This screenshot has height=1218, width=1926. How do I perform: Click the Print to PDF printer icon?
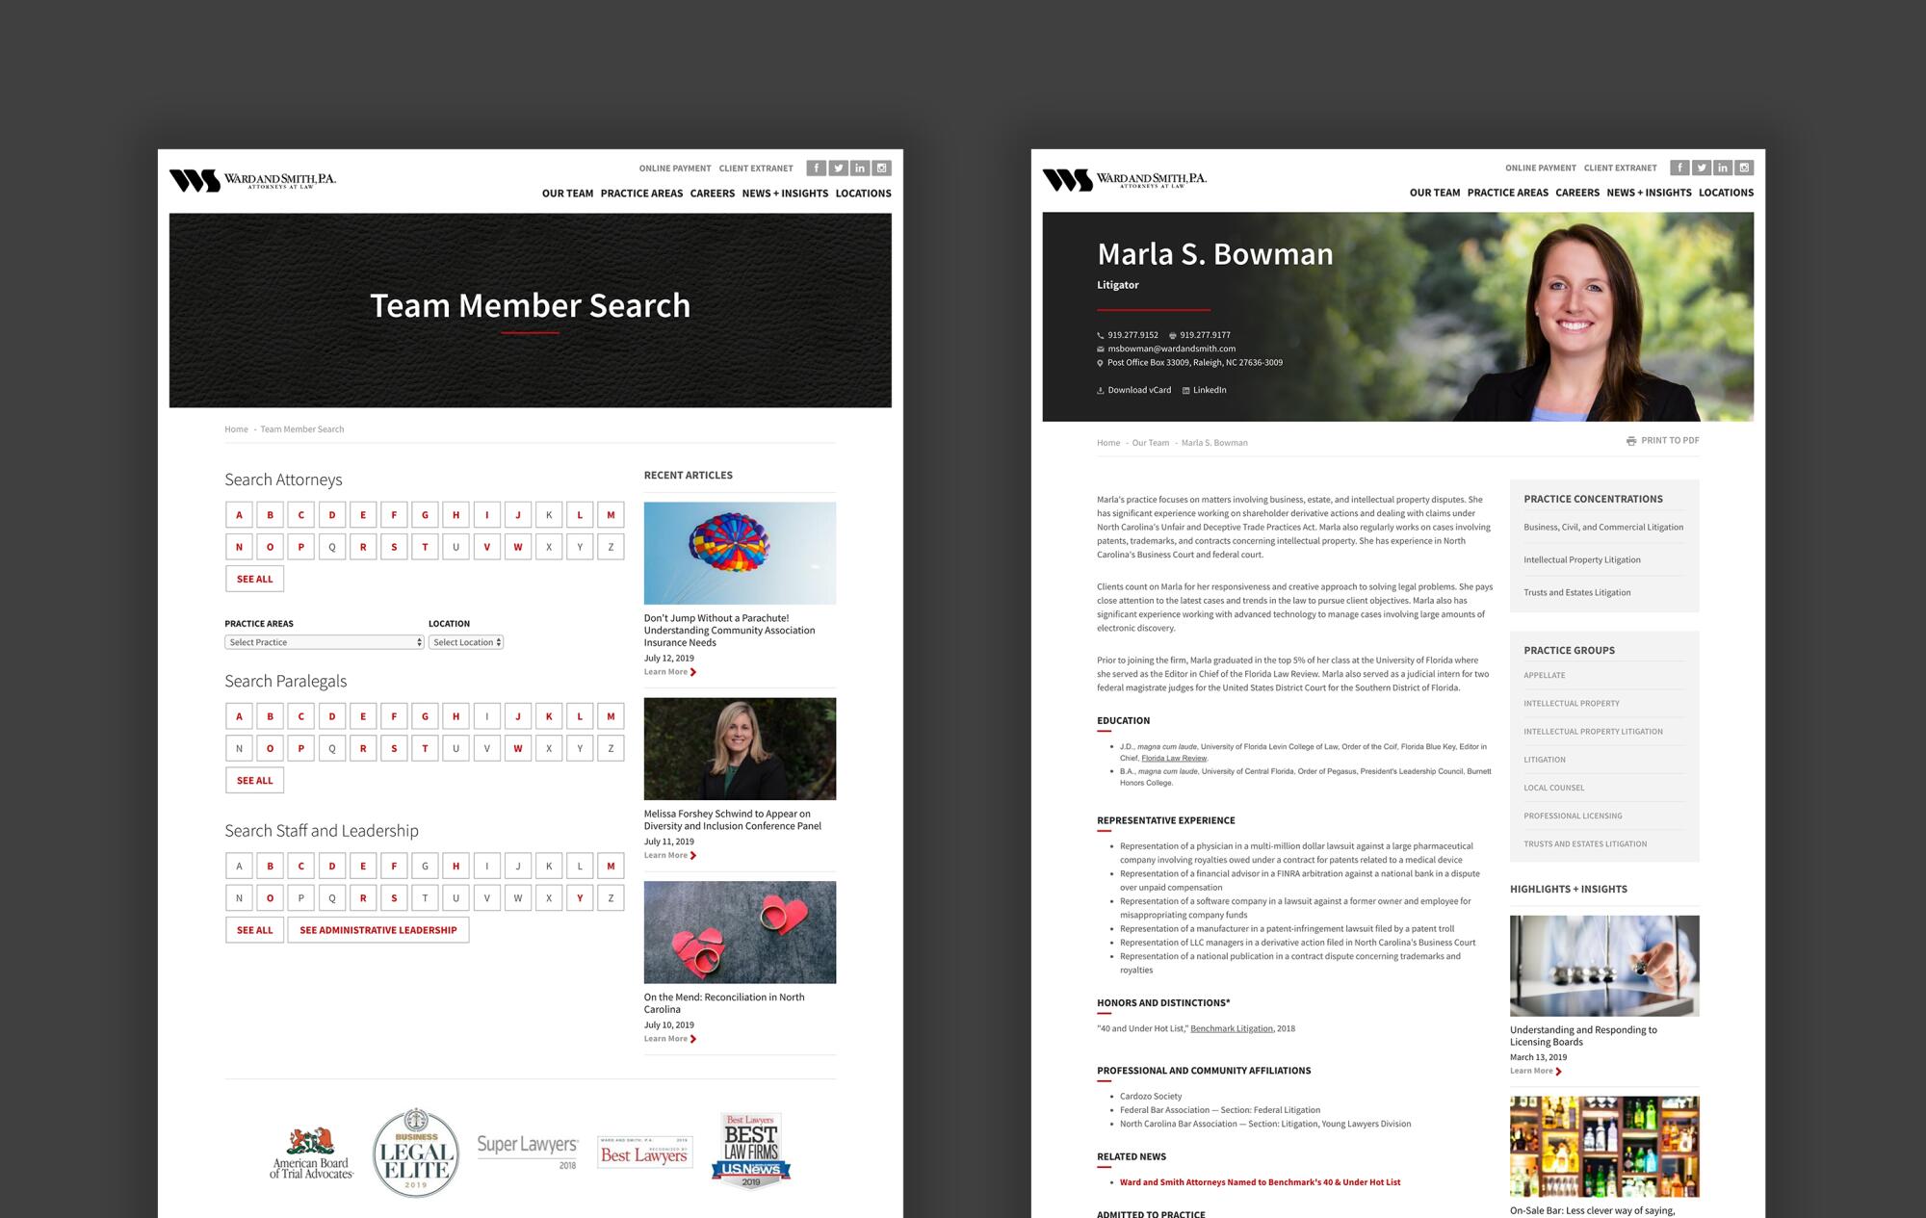1631,441
